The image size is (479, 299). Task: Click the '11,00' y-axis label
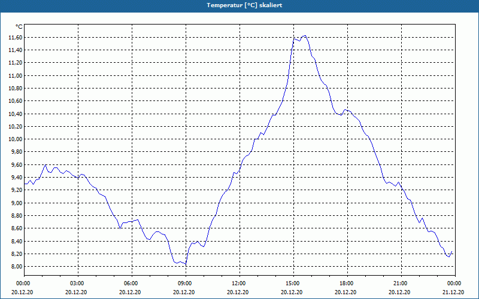pos(16,76)
